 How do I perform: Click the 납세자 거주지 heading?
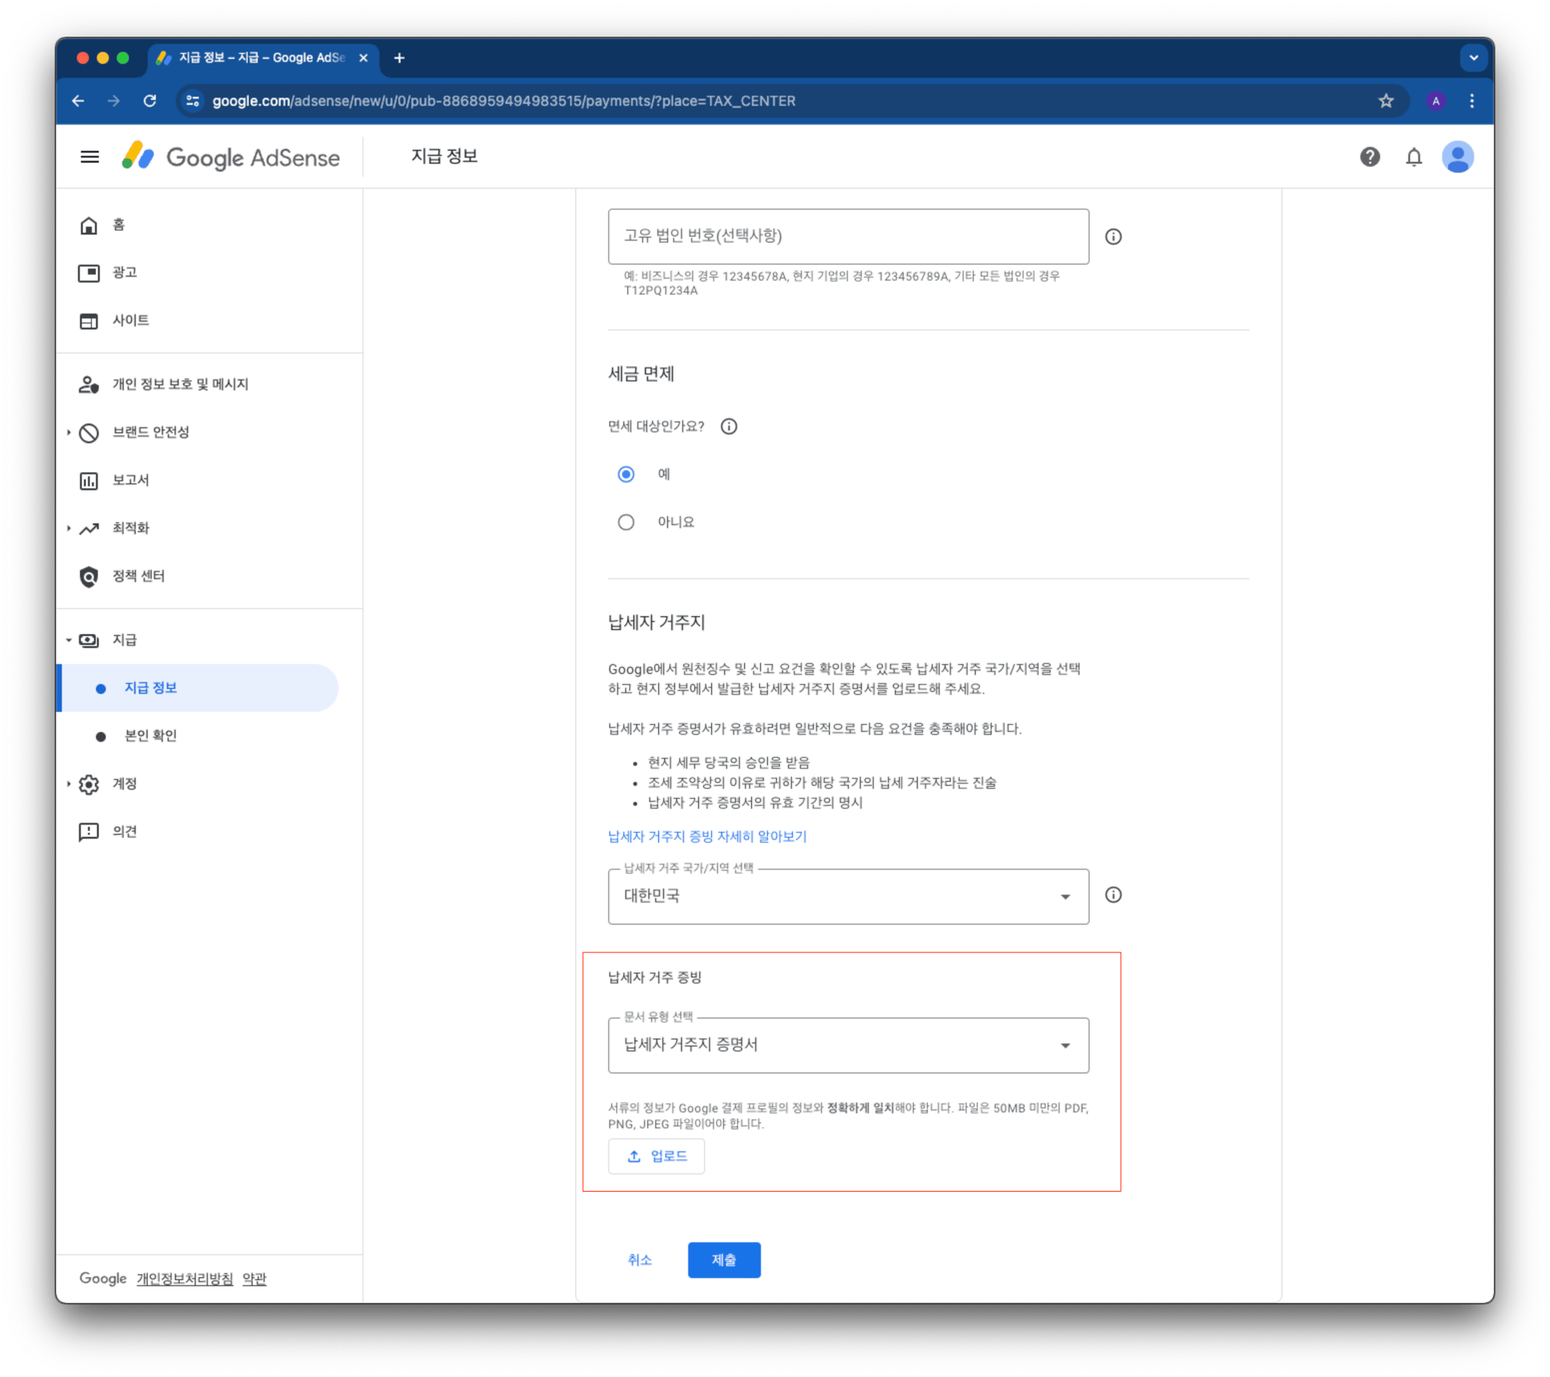pyautogui.click(x=656, y=622)
